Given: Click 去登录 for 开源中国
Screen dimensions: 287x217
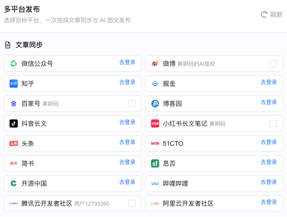Looking at the screenshot, I should [127, 182].
